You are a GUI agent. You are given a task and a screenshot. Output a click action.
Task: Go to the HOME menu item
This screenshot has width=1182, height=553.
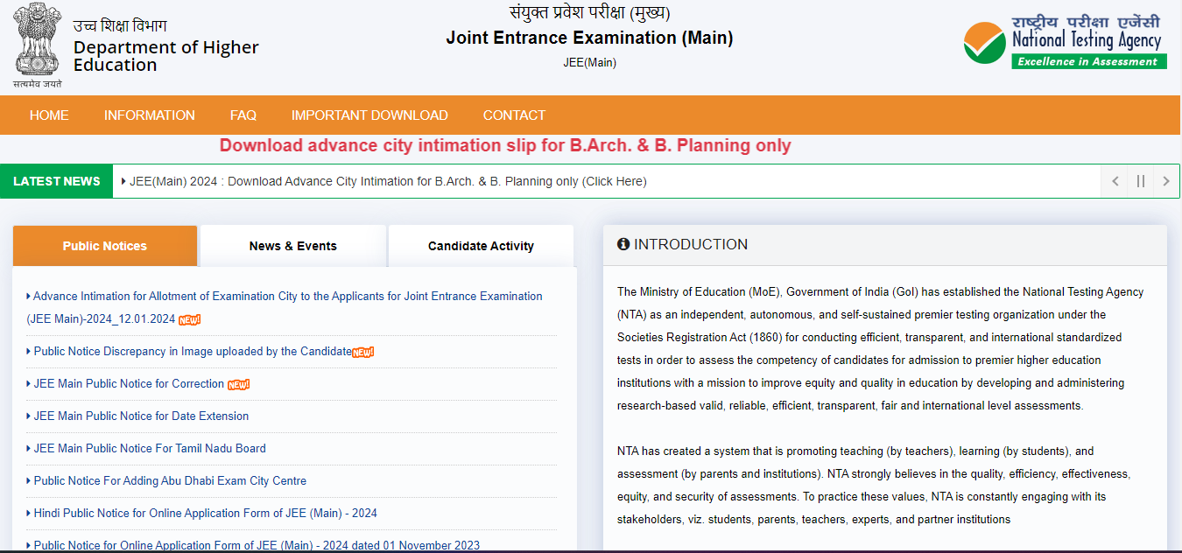tap(49, 115)
